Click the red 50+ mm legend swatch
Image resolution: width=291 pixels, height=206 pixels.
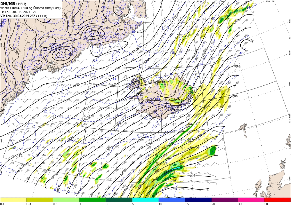(x=278, y=200)
